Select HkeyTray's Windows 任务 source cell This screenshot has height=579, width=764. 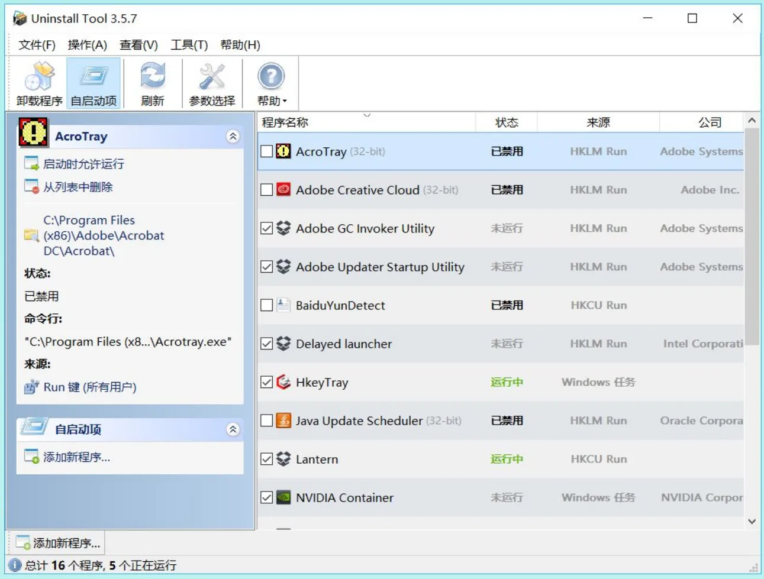pyautogui.click(x=598, y=382)
